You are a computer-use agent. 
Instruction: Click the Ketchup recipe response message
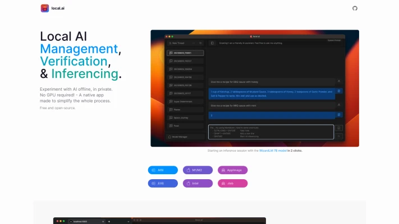pyautogui.click(x=272, y=94)
